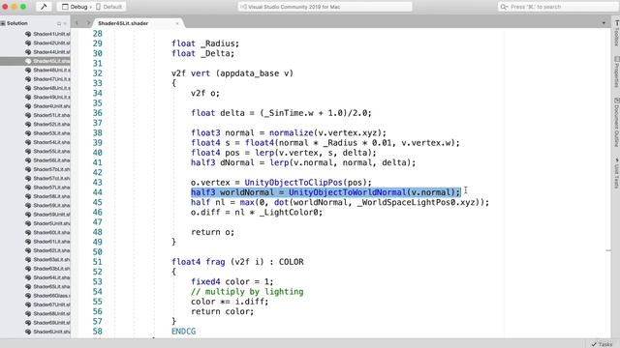The width and height of the screenshot is (620, 348).
Task: Click the selected 'half3 worldNormal' line
Action: (x=325, y=192)
